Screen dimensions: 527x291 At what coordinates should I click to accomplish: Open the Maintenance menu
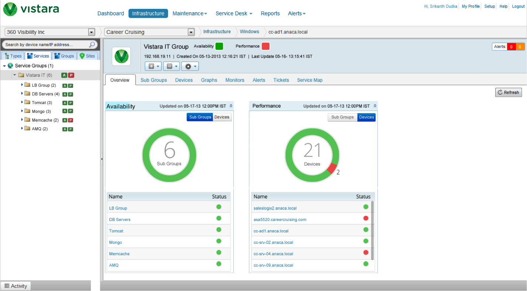190,13
